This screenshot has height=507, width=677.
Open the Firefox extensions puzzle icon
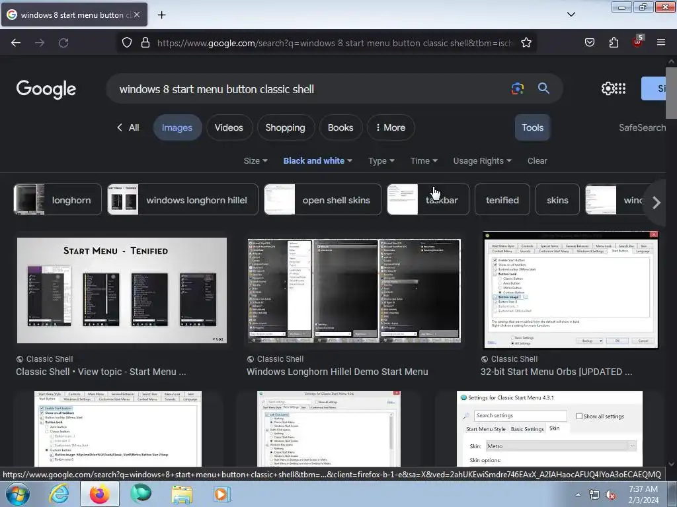tap(614, 42)
